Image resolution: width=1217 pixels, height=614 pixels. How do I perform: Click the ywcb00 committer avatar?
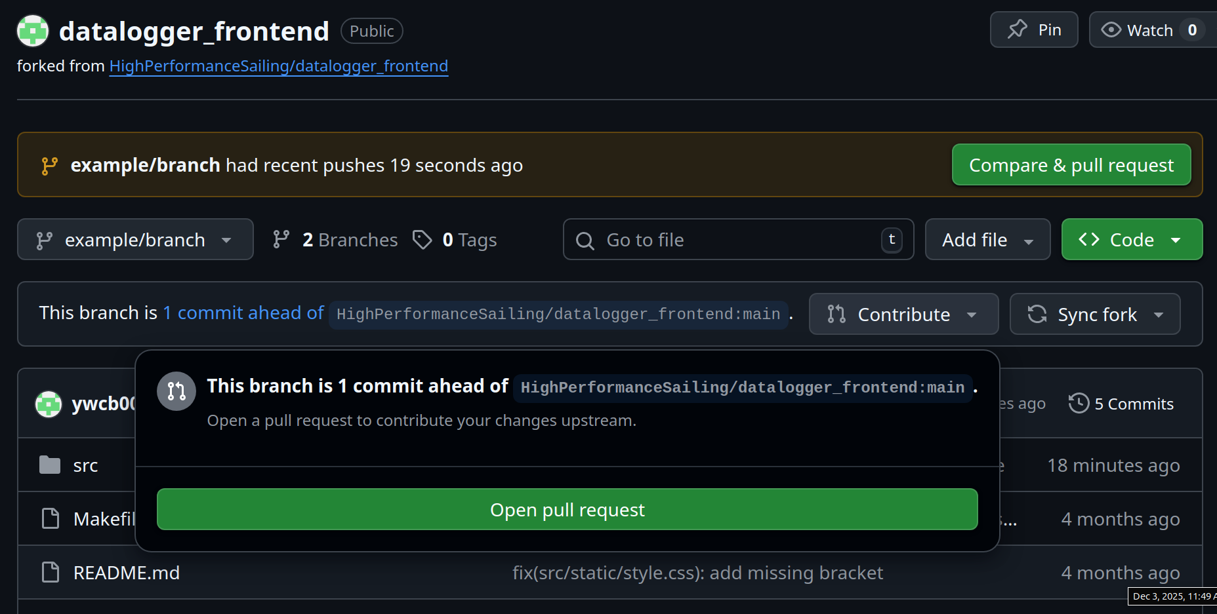point(49,404)
